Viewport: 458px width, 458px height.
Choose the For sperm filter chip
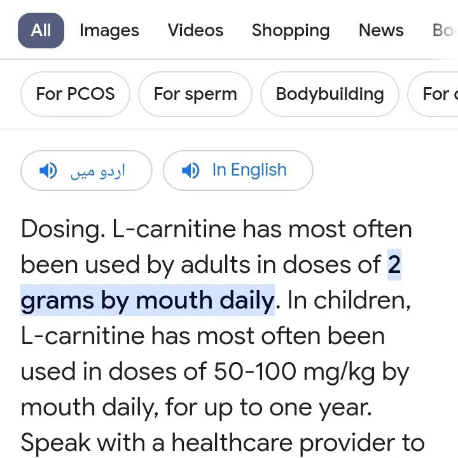tap(195, 94)
